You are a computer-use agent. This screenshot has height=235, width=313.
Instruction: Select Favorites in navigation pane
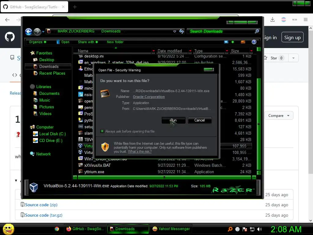tap(44, 53)
